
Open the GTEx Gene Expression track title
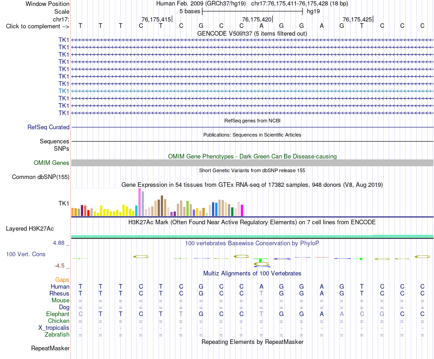tap(252, 185)
